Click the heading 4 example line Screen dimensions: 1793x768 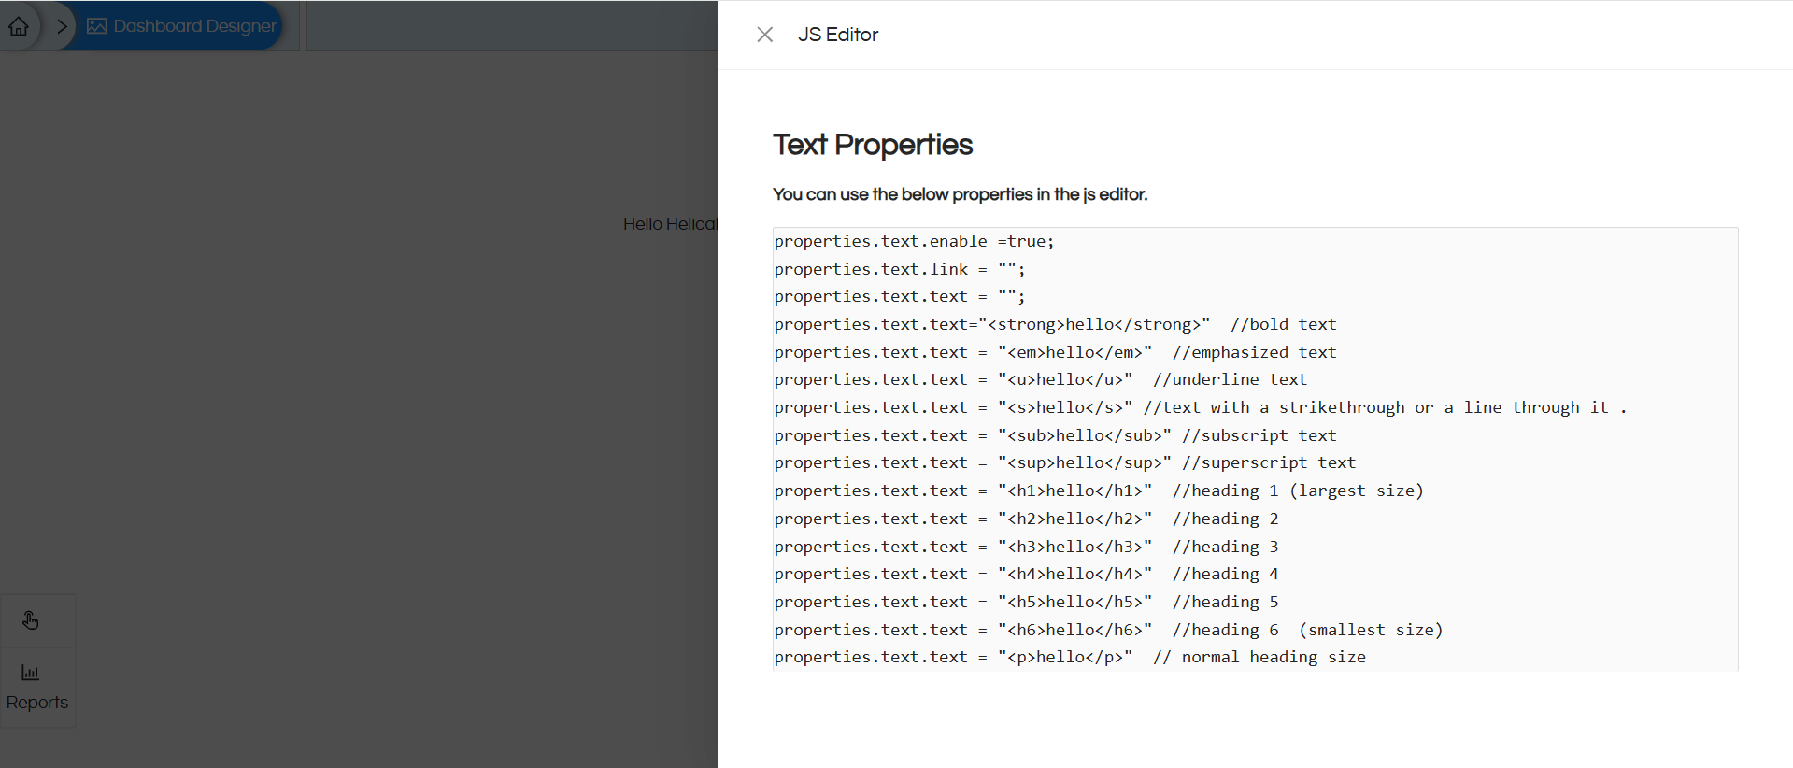point(1026,574)
